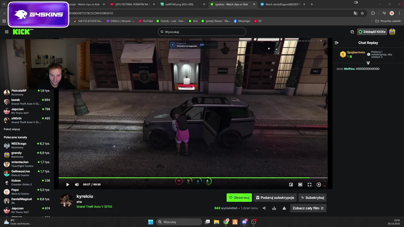Open the recommended channel Kubon

tap(27, 183)
